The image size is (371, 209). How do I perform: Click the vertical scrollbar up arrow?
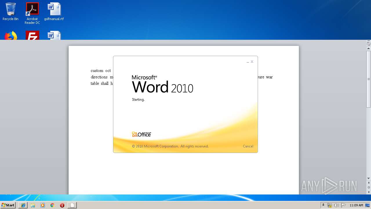pyautogui.click(x=369, y=48)
